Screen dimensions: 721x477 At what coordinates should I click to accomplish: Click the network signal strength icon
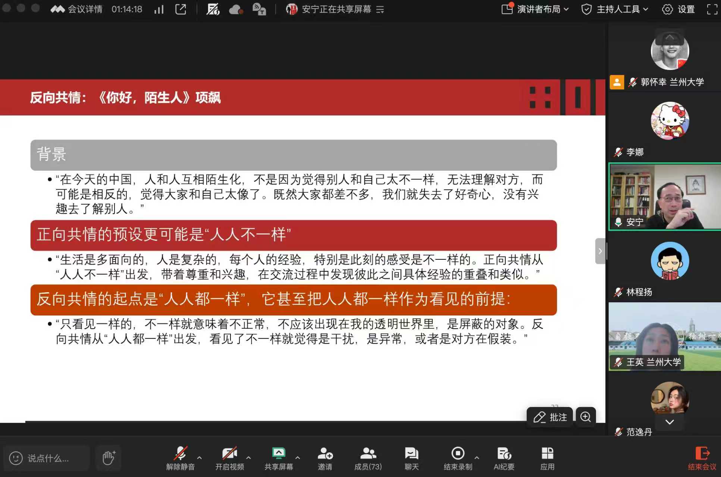(x=159, y=9)
